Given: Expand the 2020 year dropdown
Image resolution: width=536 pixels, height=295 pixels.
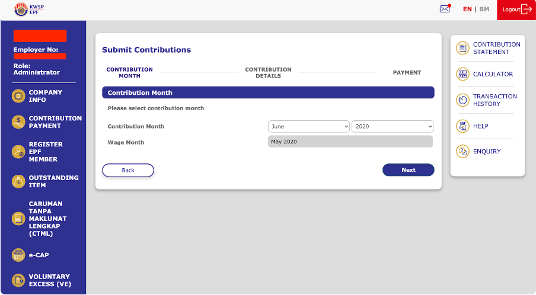Looking at the screenshot, I should [x=393, y=126].
